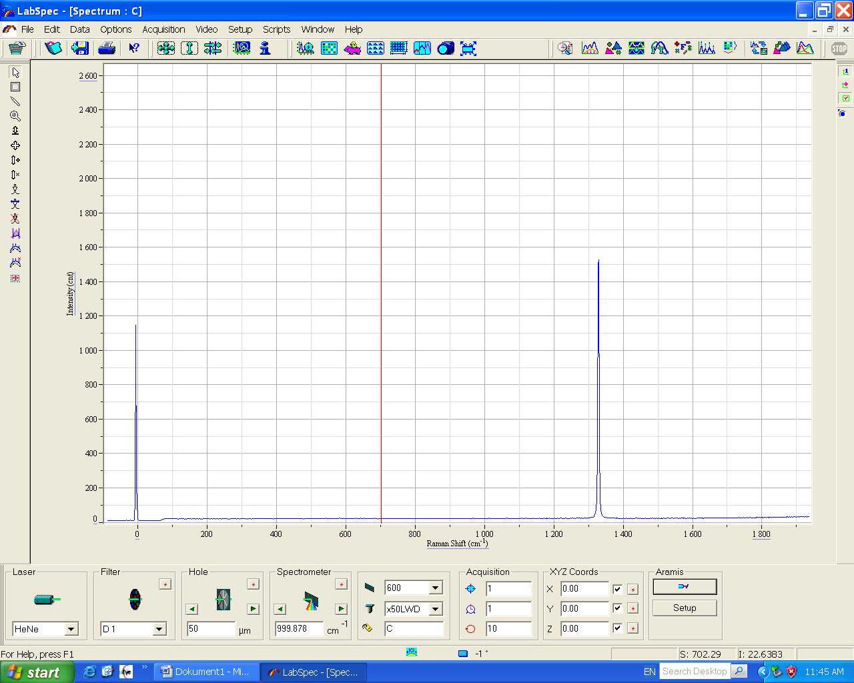
Task: Select the line drawing tool
Action: pos(15,101)
